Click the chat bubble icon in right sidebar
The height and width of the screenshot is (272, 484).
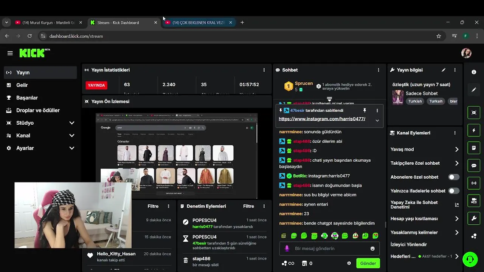tap(474, 165)
